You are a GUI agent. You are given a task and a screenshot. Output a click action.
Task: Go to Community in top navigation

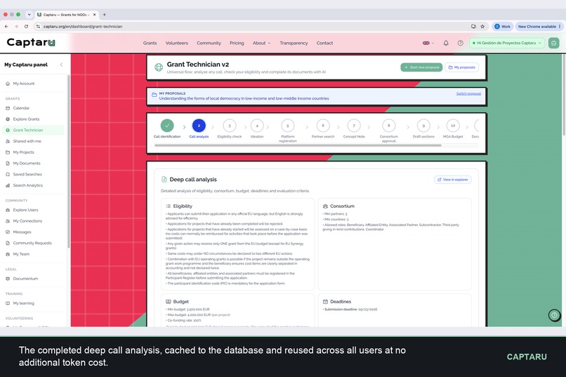[x=209, y=43]
